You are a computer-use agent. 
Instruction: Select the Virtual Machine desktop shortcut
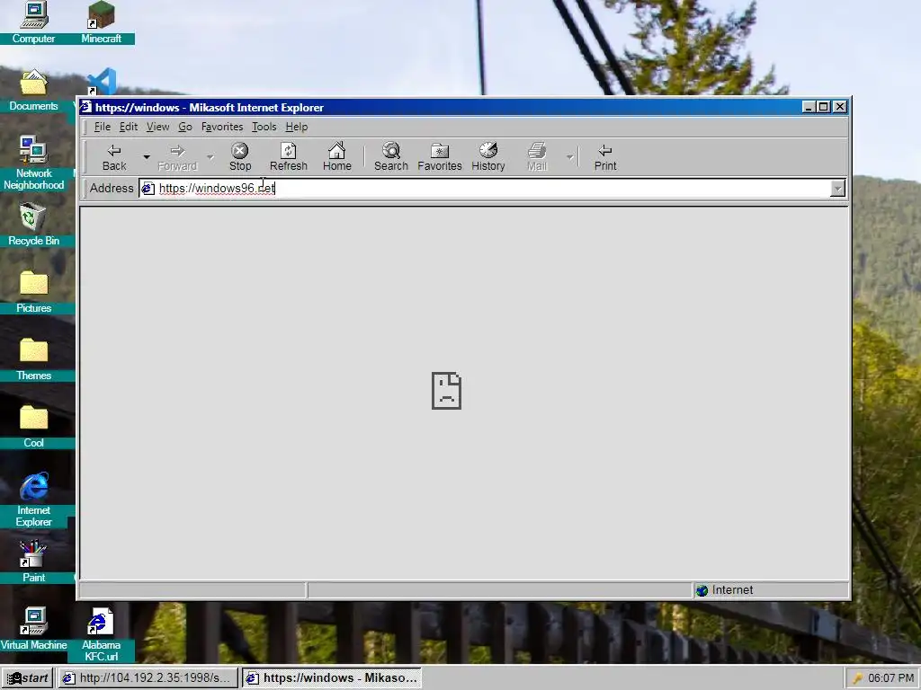tap(33, 630)
